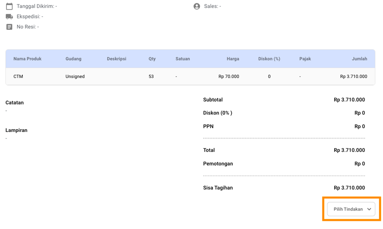Click the Pajak column header
The width and height of the screenshot is (383, 229).
(305, 59)
